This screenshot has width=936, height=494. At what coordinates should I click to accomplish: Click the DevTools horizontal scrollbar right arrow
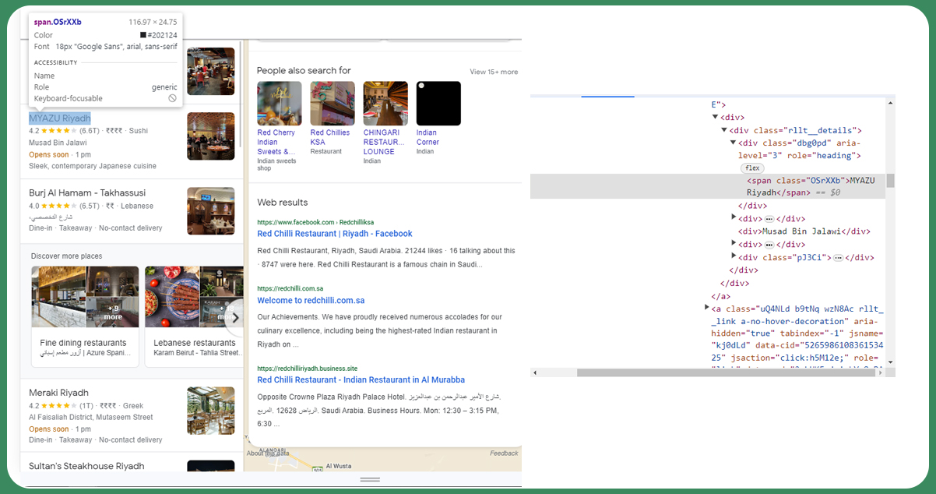point(881,373)
